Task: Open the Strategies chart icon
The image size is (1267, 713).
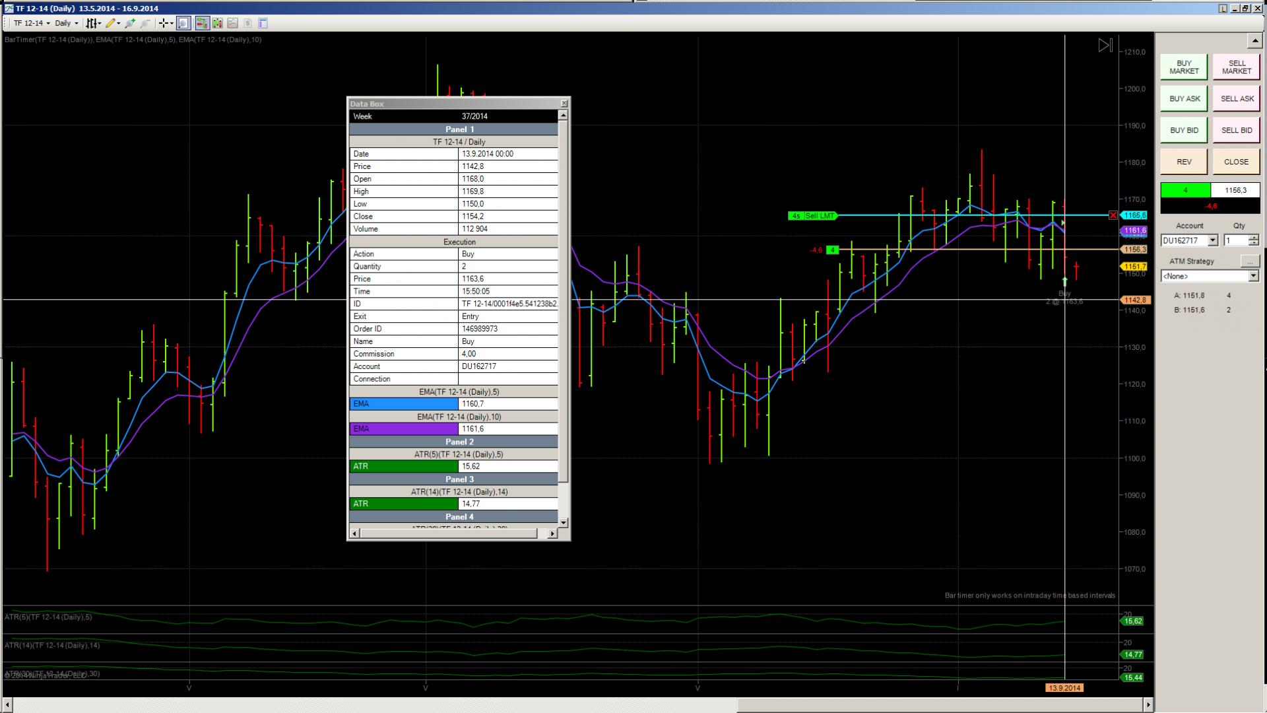Action: (x=247, y=23)
